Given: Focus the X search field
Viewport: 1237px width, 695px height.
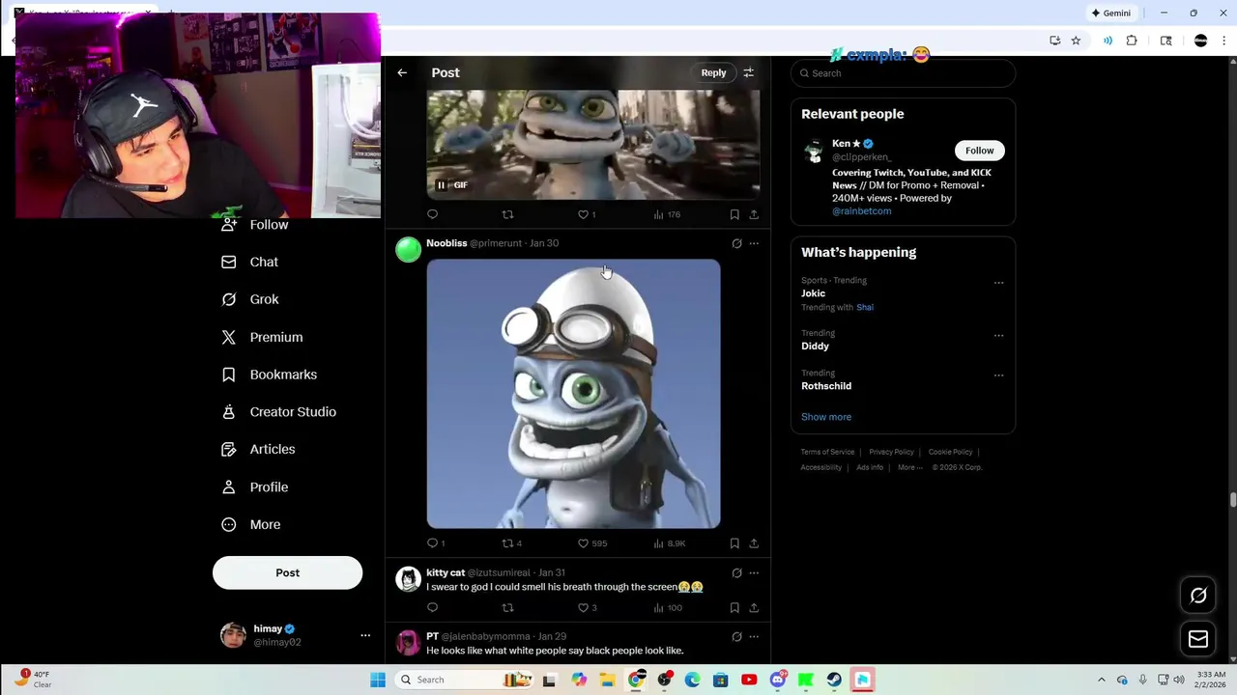Looking at the screenshot, I should point(903,73).
